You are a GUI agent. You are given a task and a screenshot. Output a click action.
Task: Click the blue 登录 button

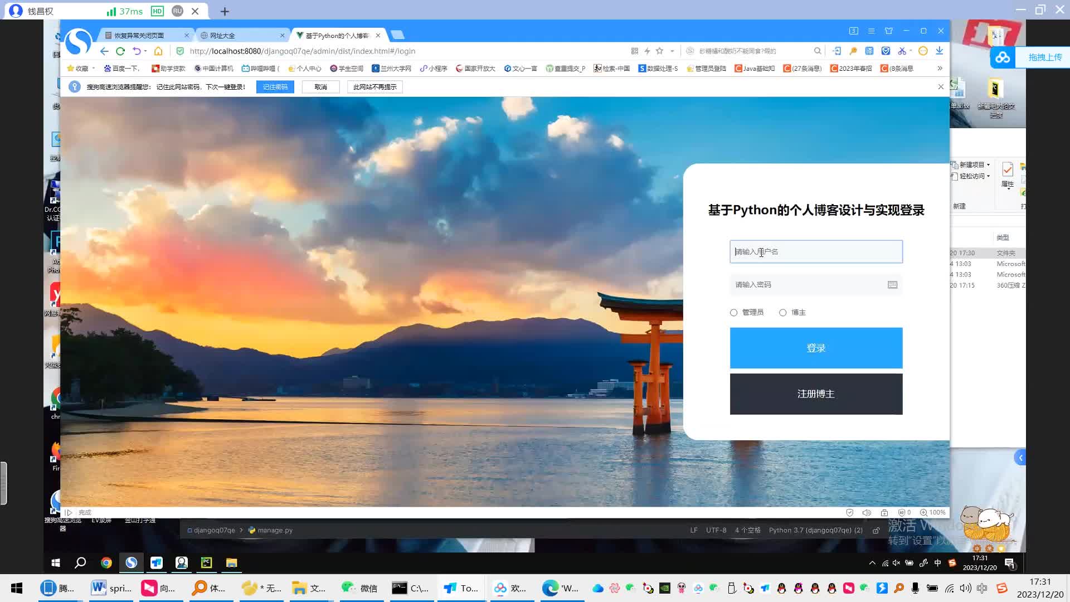tap(816, 348)
